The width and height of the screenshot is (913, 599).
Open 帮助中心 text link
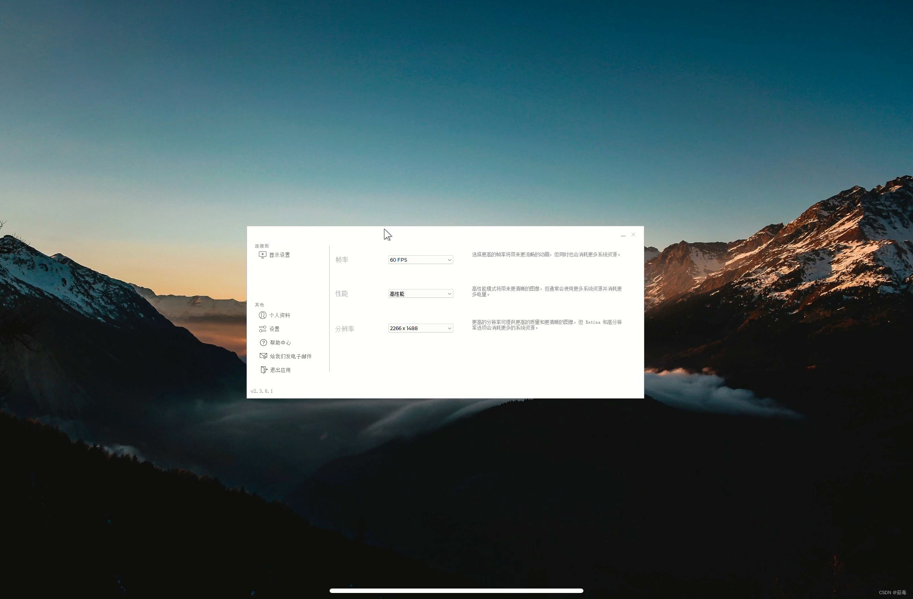point(280,343)
